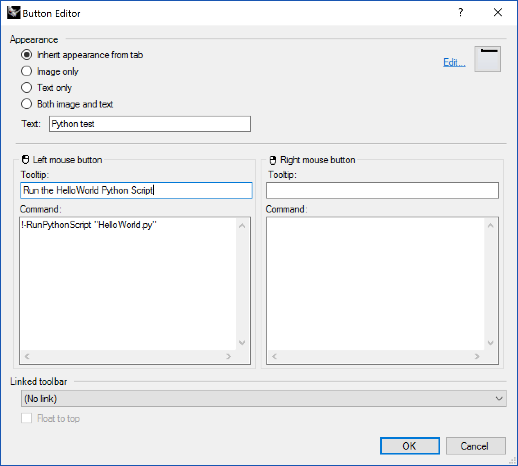This screenshot has height=466, width=518.
Task: Click the left mouse button Tooltip field
Action: [x=136, y=190]
